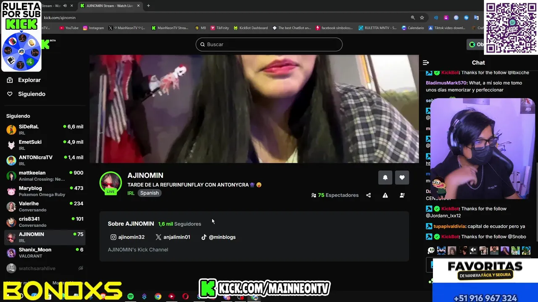This screenshot has height=302, width=538.
Task: Open the facebook símbolos bookmark
Action: point(334,28)
